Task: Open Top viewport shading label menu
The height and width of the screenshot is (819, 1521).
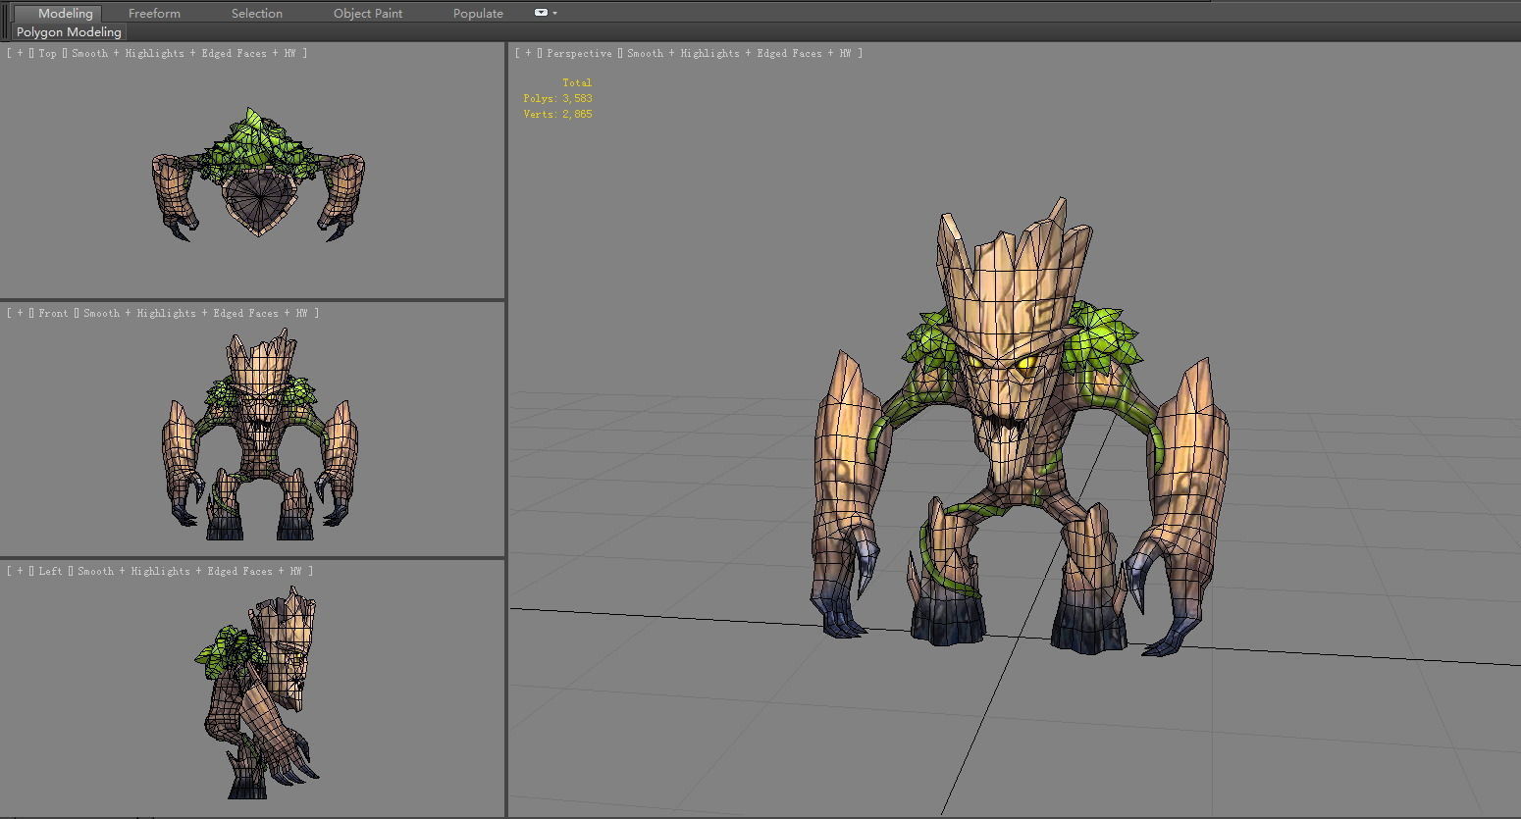Action: (184, 53)
